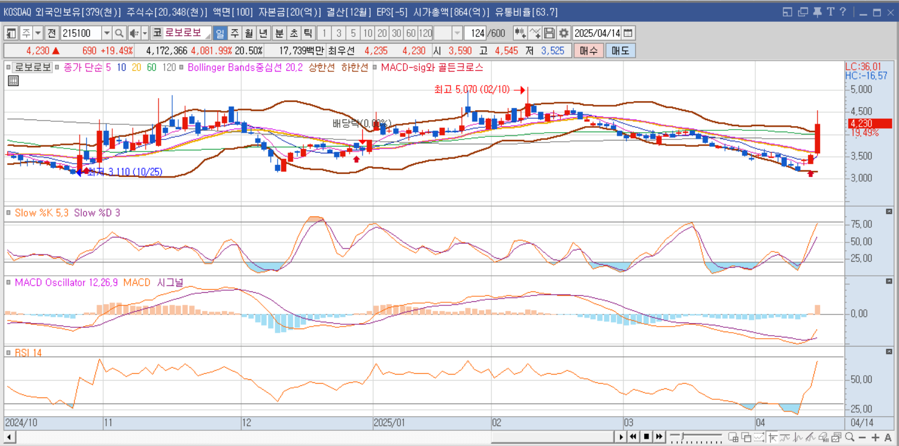The height and width of the screenshot is (446, 899).
Task: Switch to 월 (monthly) period
Action: [x=249, y=33]
